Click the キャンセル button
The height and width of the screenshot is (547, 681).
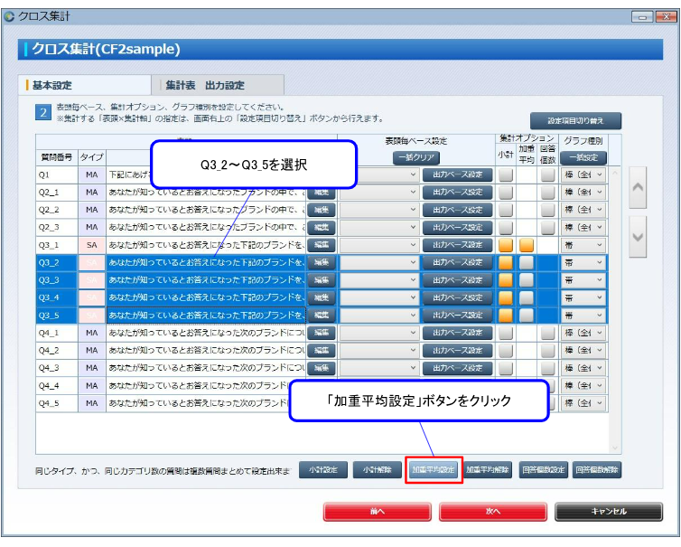[609, 512]
